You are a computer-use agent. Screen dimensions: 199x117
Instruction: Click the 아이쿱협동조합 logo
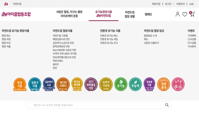[x=16, y=14]
